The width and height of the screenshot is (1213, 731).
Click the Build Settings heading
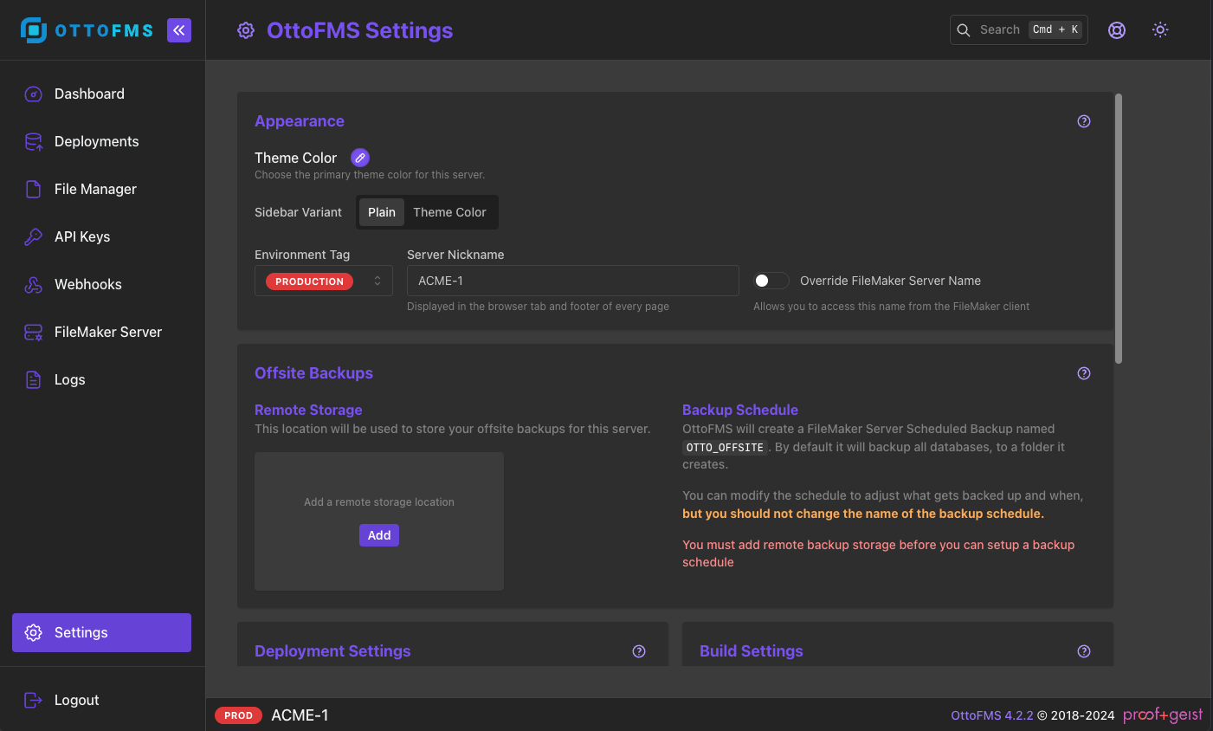752,651
